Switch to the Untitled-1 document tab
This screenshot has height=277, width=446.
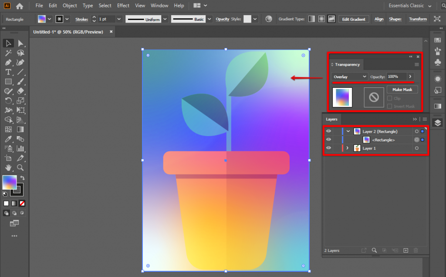(70, 31)
